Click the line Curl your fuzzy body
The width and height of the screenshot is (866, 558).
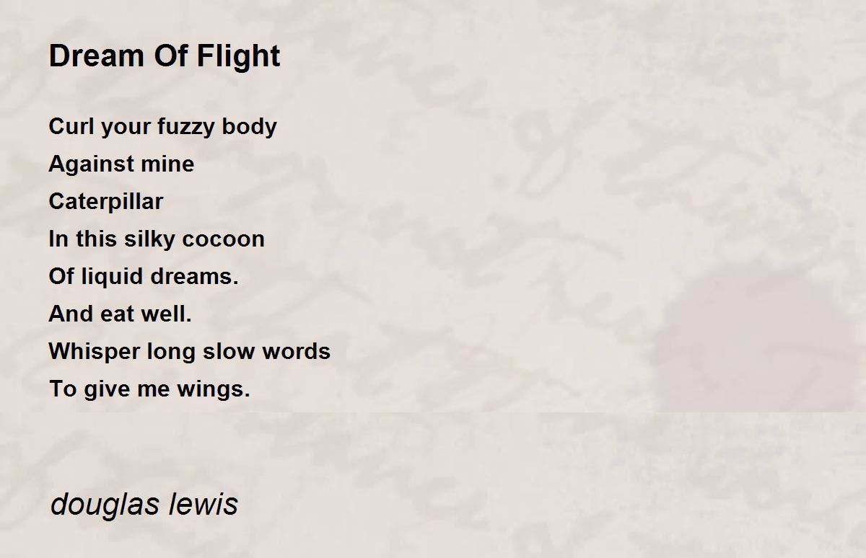point(163,127)
